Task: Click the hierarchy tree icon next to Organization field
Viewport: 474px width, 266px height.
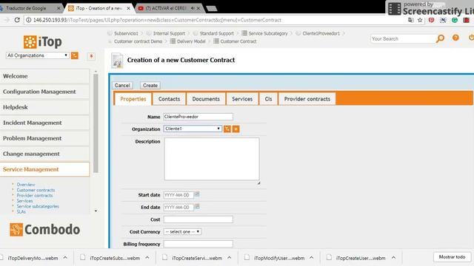Action: pos(227,129)
